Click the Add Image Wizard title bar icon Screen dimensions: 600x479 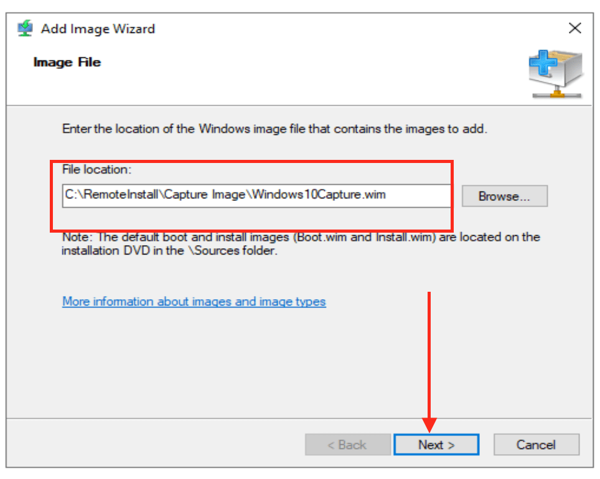[x=25, y=29]
